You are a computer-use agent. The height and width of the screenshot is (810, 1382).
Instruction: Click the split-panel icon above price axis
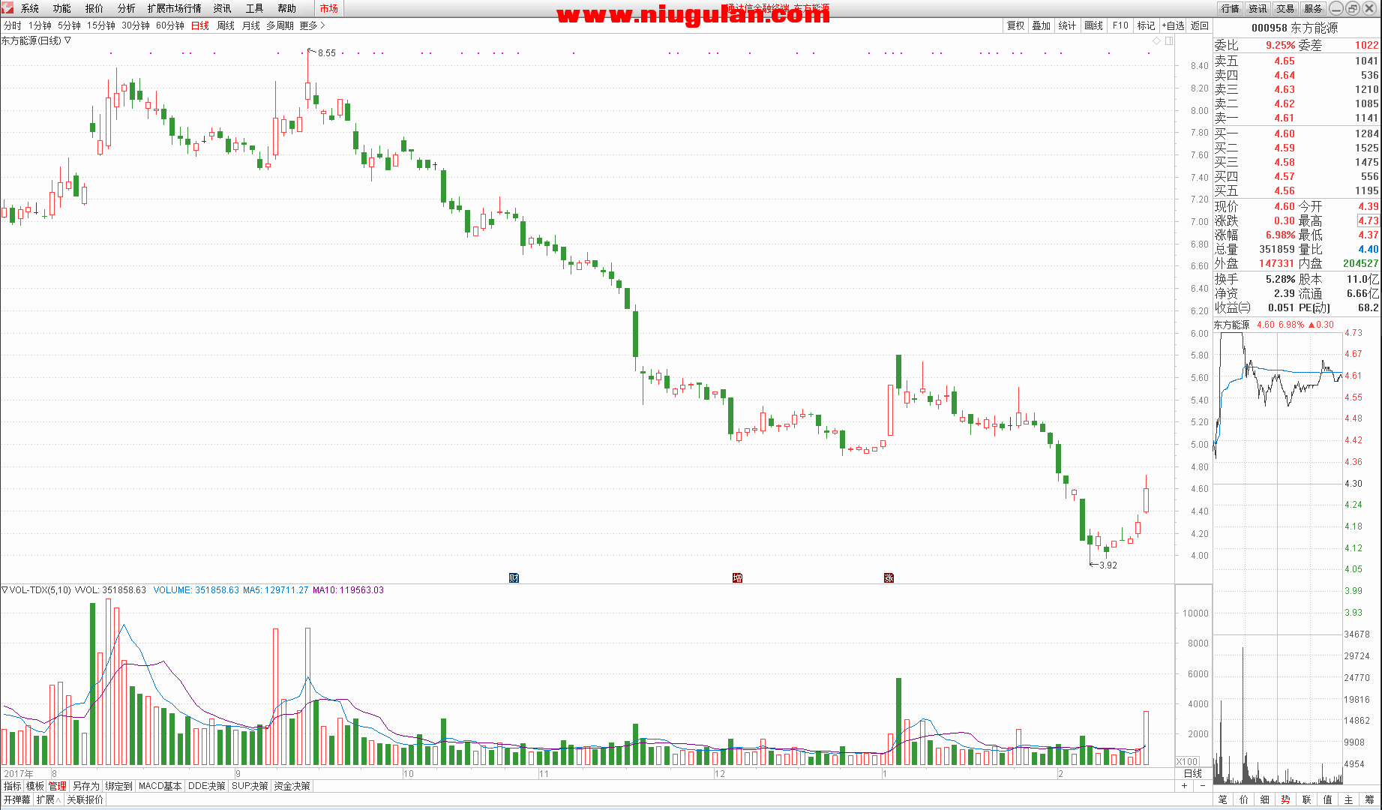[x=1169, y=40]
